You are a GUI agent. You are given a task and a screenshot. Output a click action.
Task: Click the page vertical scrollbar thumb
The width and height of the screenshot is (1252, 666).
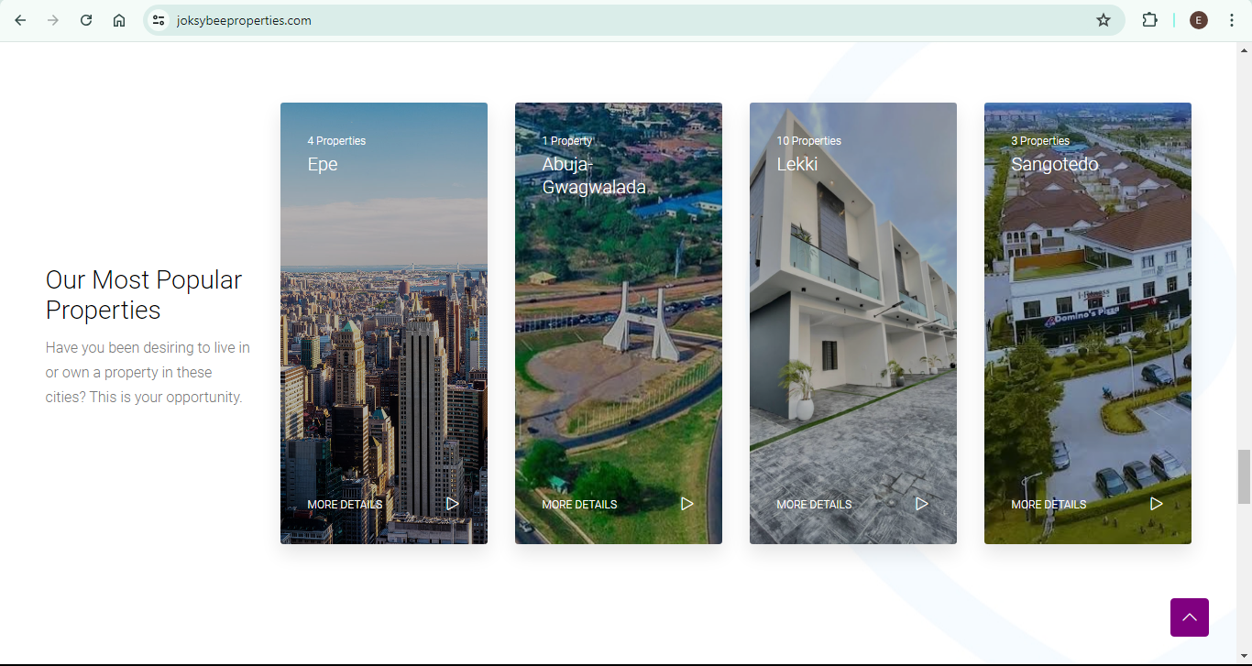click(x=1244, y=476)
